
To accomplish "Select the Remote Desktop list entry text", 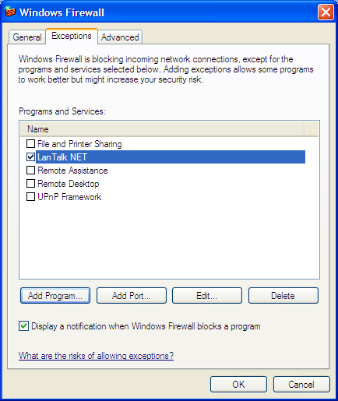I will 69,184.
